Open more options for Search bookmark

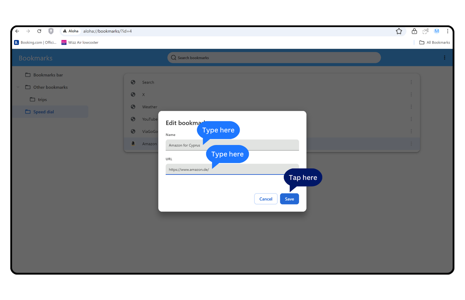pos(411,82)
